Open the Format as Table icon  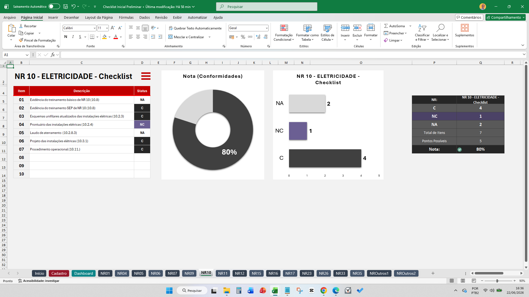307,28
